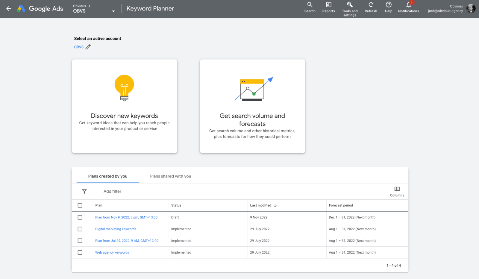
Task: Click the Refresh icon
Action: tap(371, 5)
